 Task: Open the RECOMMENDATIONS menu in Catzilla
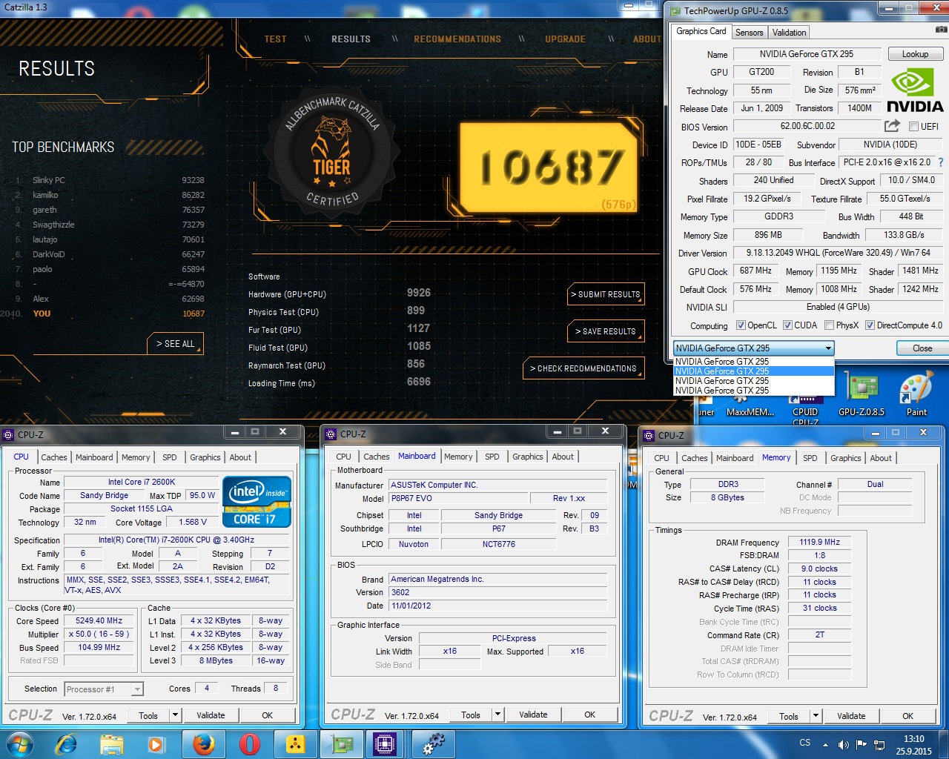coord(457,39)
